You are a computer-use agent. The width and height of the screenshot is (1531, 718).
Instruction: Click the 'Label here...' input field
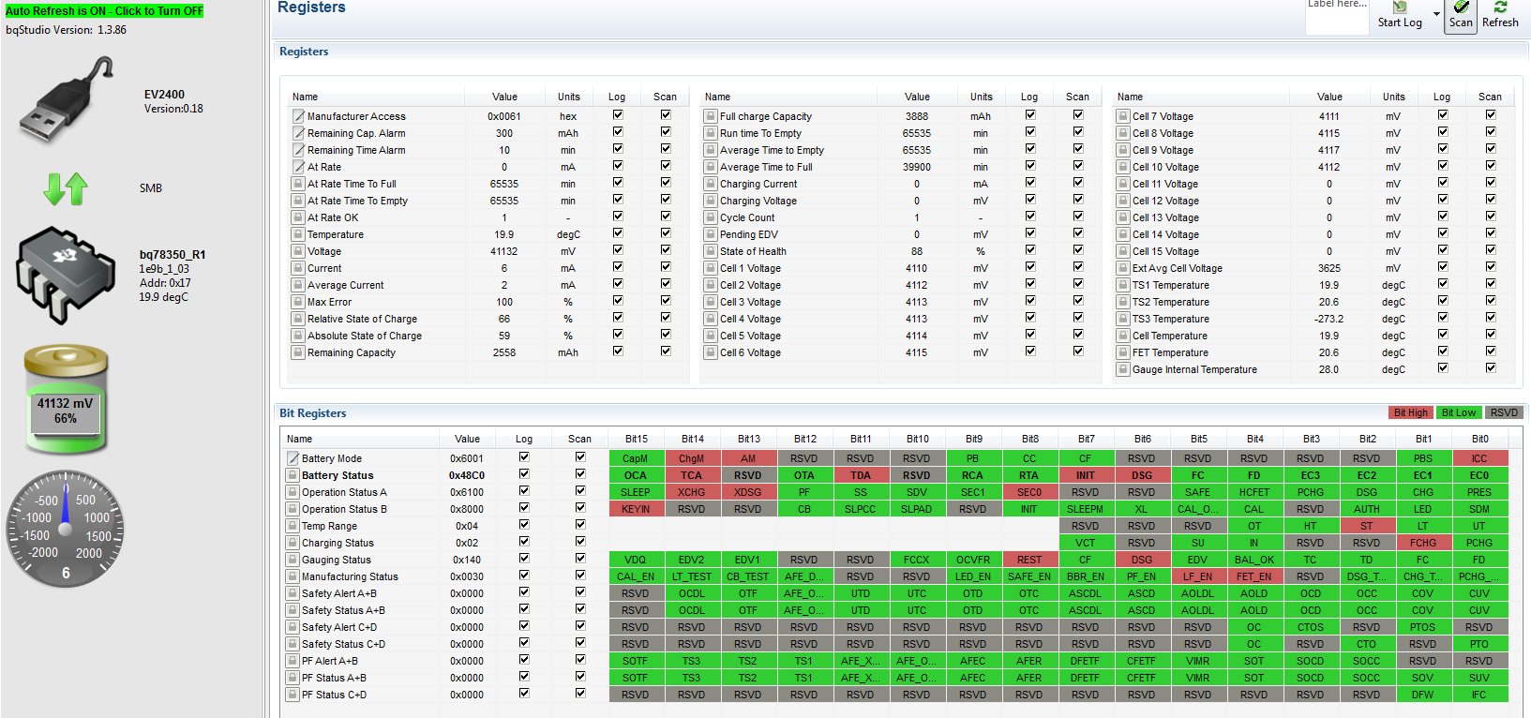coord(1337,16)
